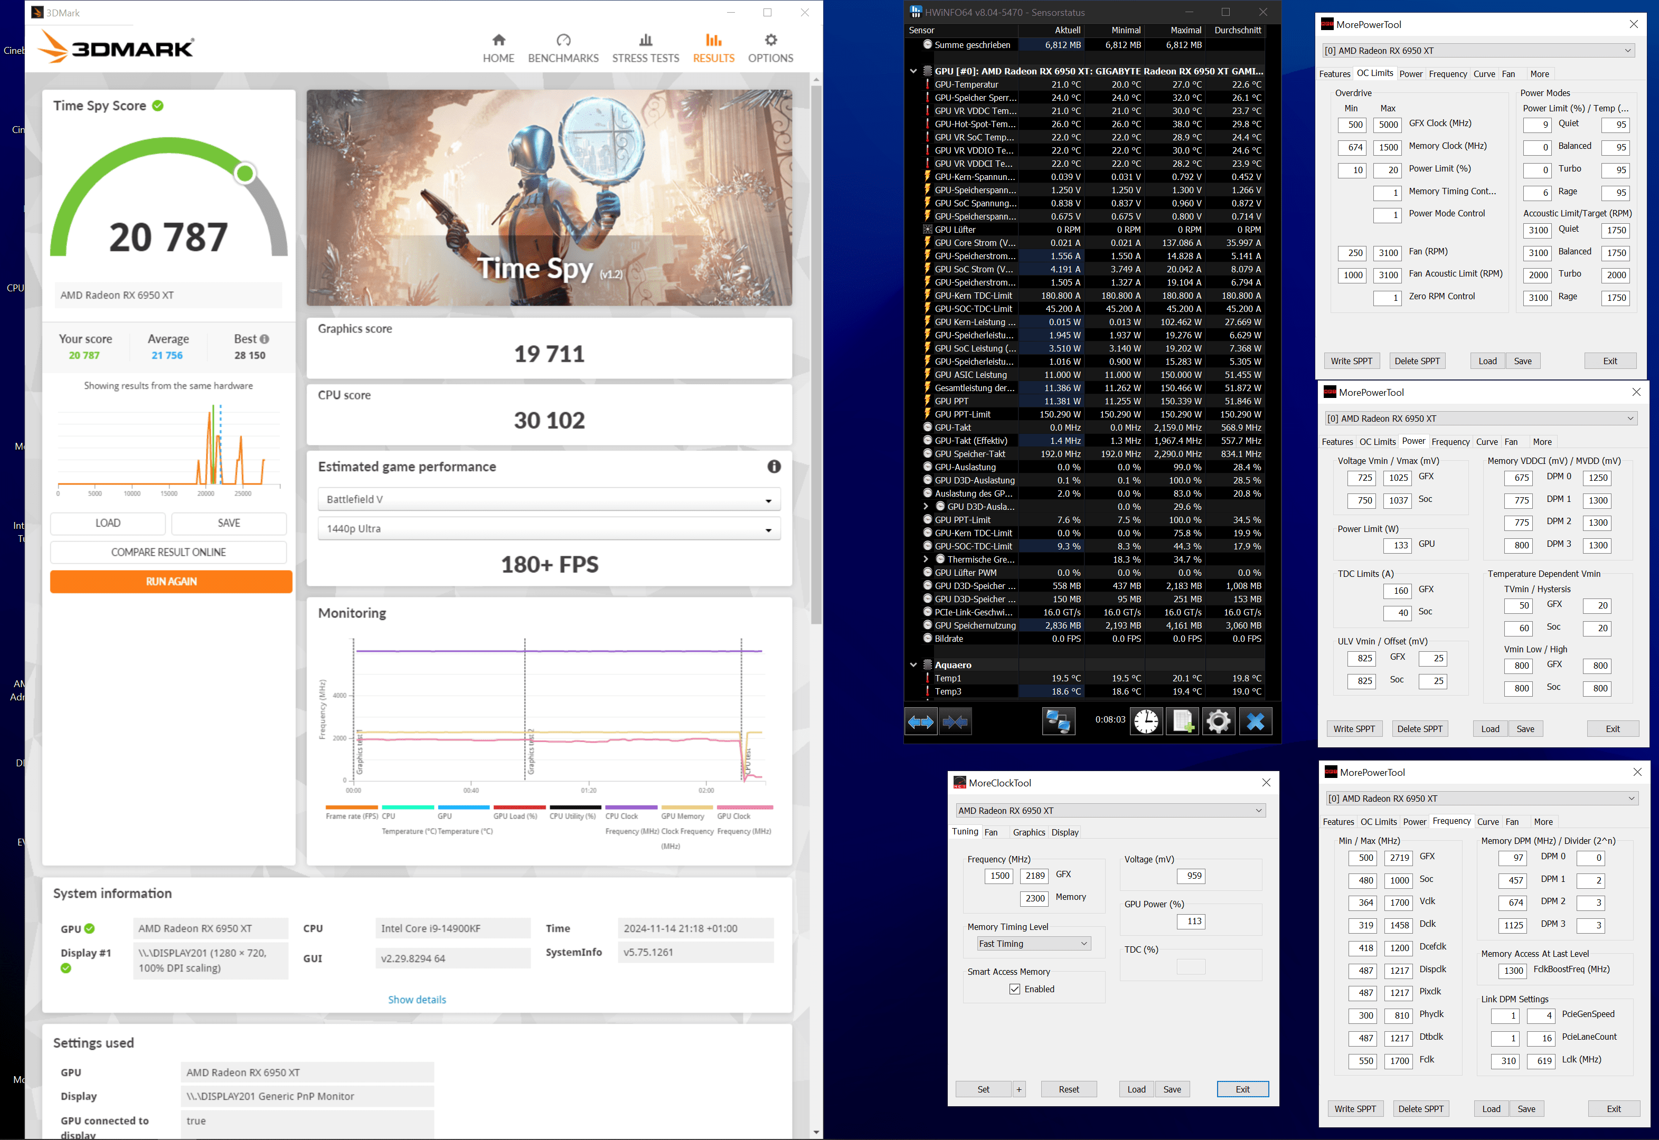Reset sensor timer with clock icon
The height and width of the screenshot is (1140, 1659).
[x=1146, y=721]
